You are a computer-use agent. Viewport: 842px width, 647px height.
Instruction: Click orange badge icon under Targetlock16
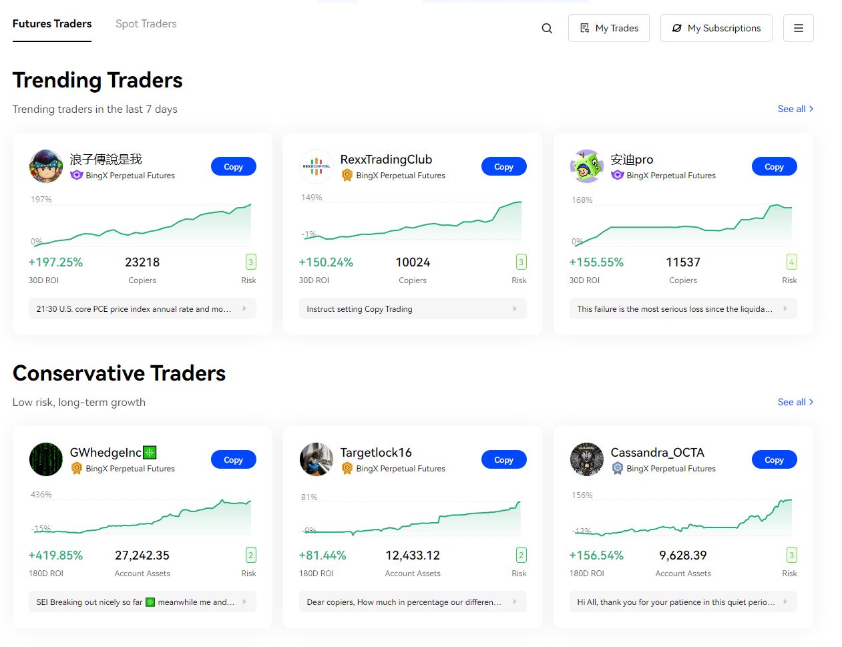click(x=347, y=468)
